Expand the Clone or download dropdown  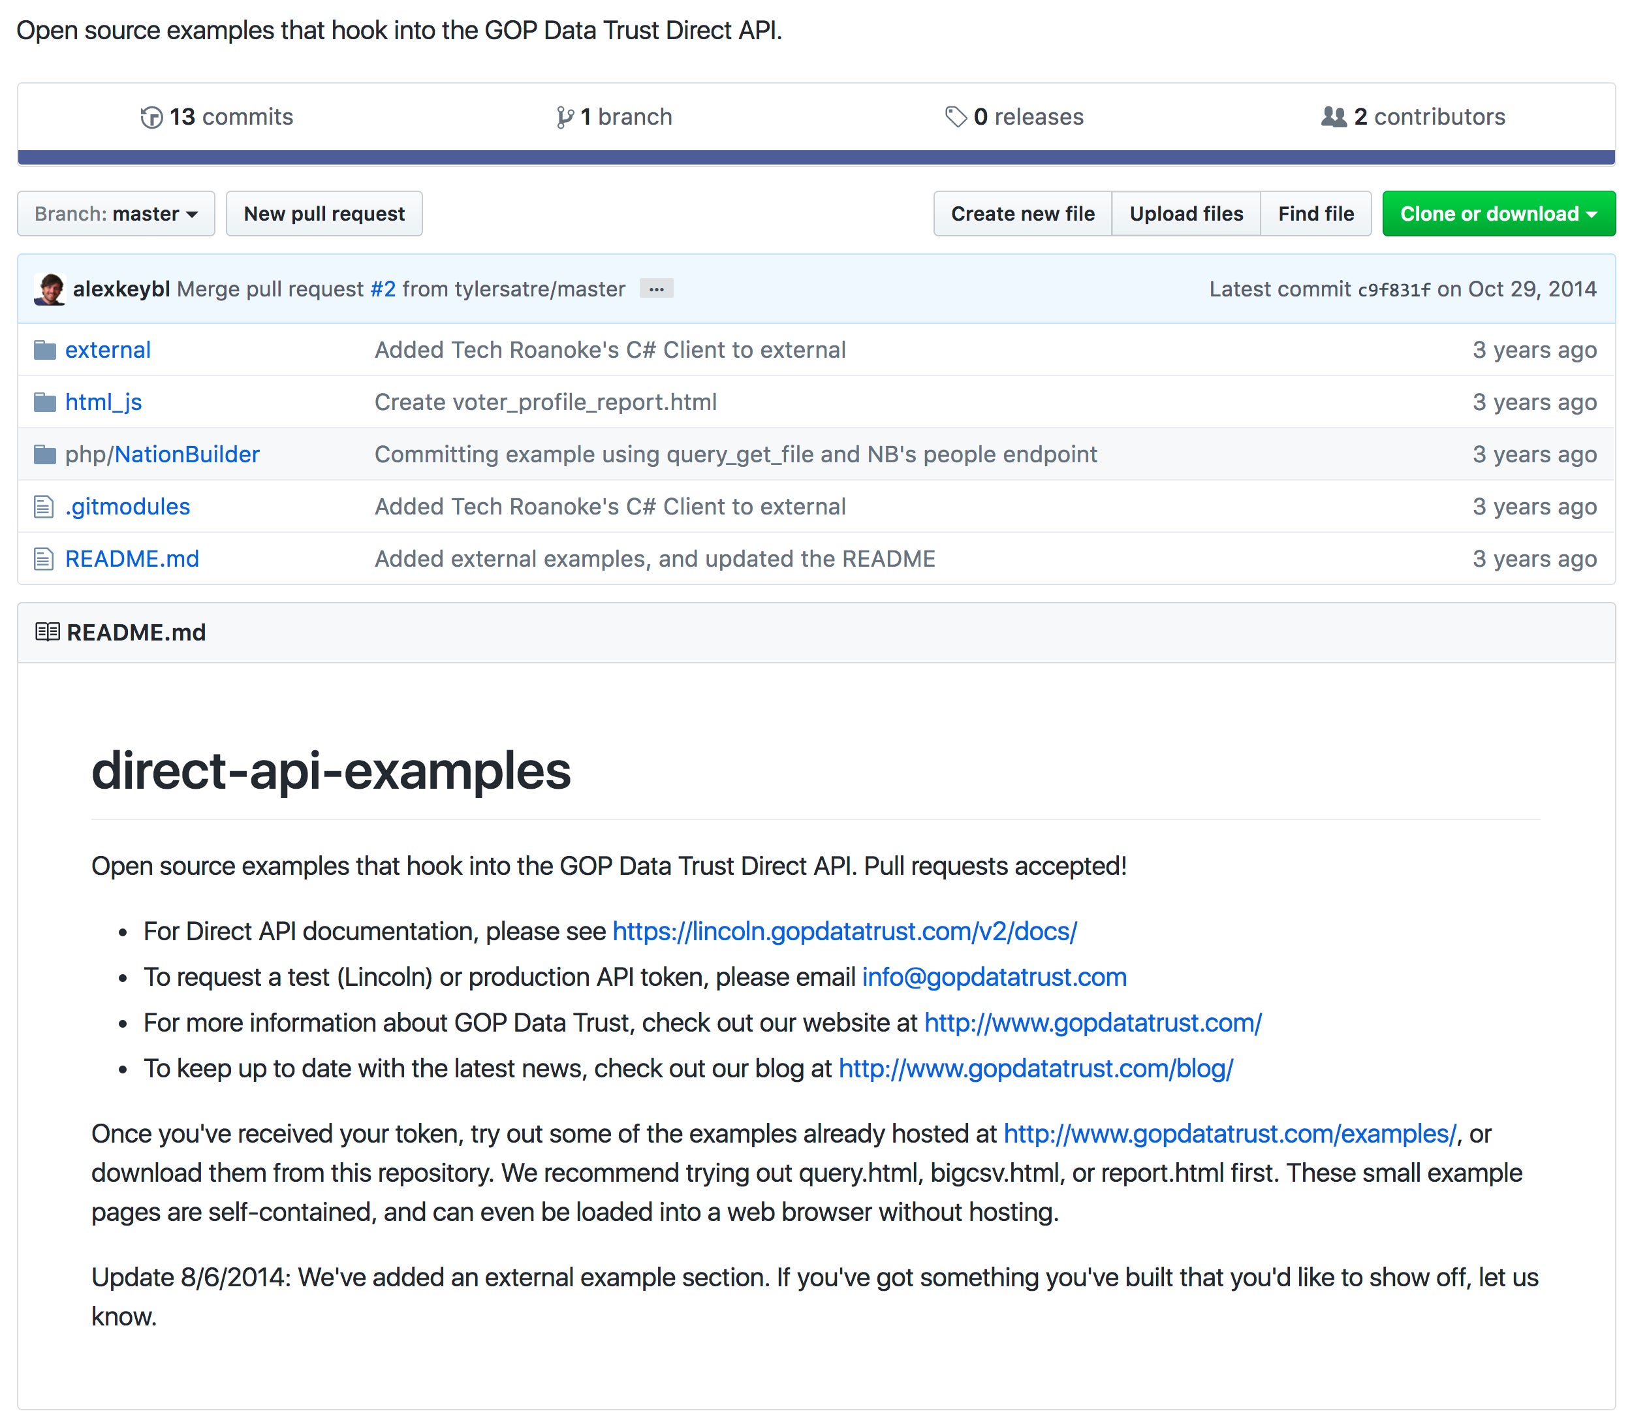click(x=1498, y=214)
